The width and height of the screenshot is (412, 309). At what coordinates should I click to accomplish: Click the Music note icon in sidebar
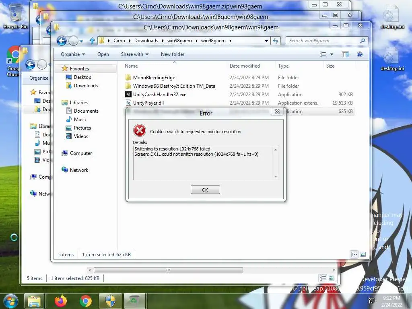pos(69,119)
